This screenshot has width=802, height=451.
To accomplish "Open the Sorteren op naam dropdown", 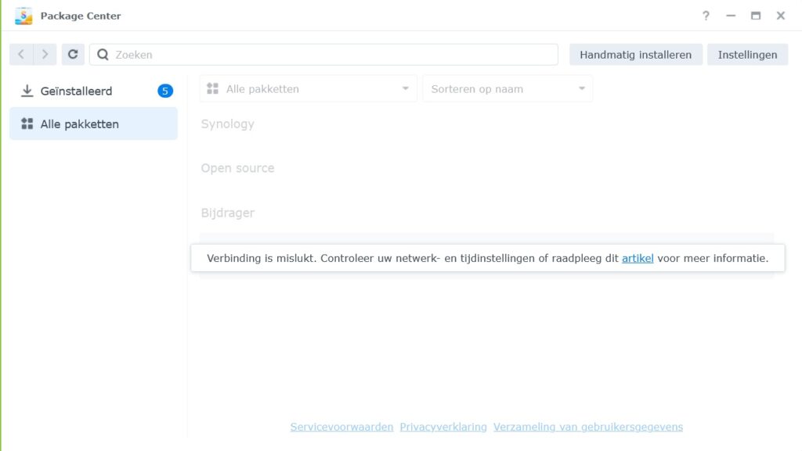I will click(508, 89).
